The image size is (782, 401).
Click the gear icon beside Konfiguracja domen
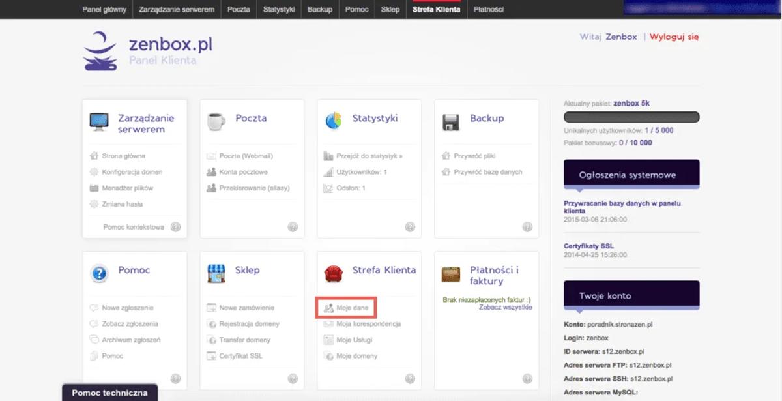pos(94,172)
